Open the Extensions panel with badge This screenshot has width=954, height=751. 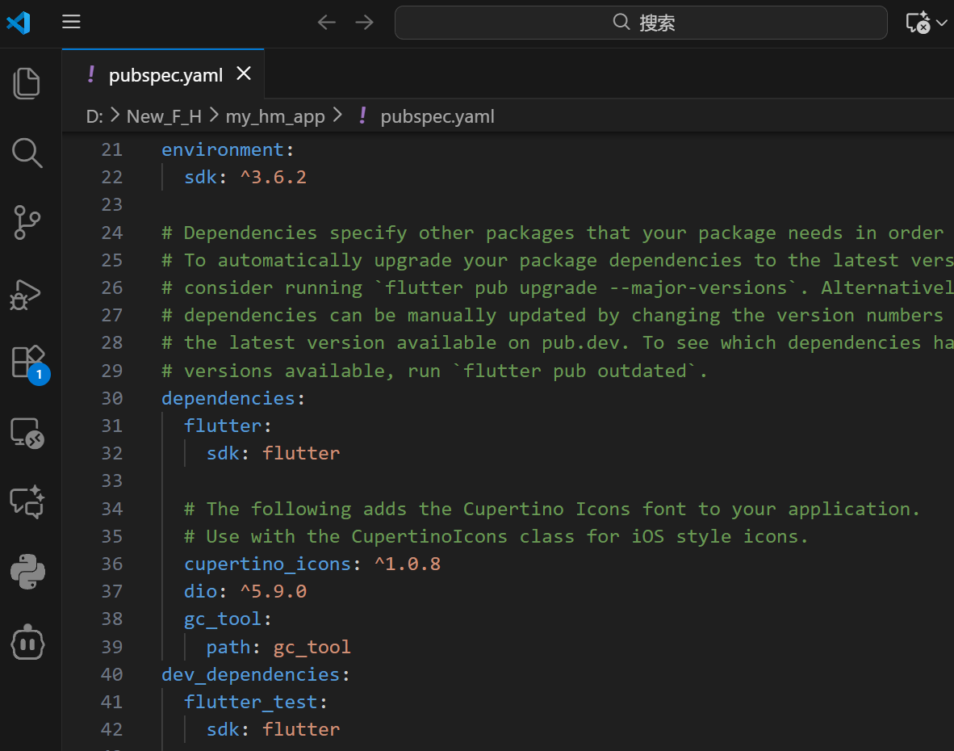[x=27, y=362]
